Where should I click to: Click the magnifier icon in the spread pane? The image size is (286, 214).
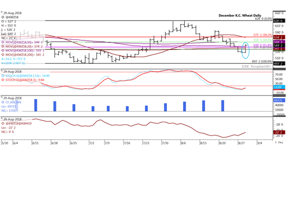point(2,119)
